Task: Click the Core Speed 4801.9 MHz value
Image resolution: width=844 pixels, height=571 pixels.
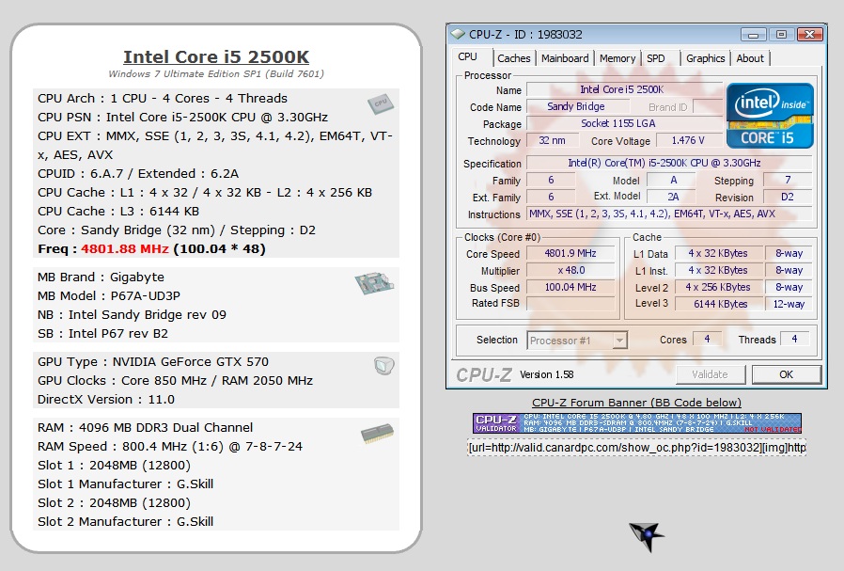Action: pos(570,253)
